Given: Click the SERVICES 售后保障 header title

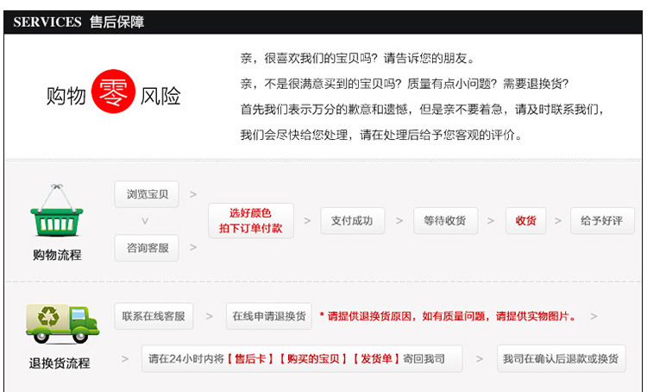Looking at the screenshot, I should click(79, 22).
